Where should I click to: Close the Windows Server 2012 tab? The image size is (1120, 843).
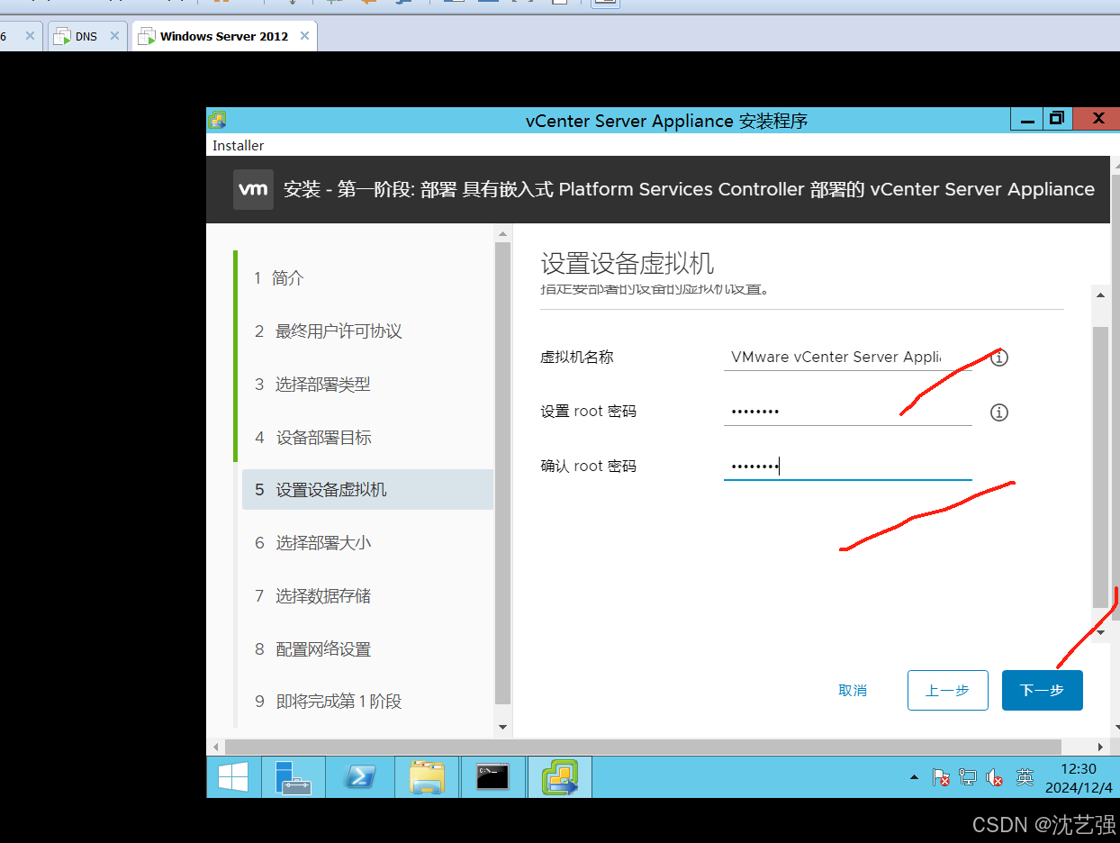[304, 36]
